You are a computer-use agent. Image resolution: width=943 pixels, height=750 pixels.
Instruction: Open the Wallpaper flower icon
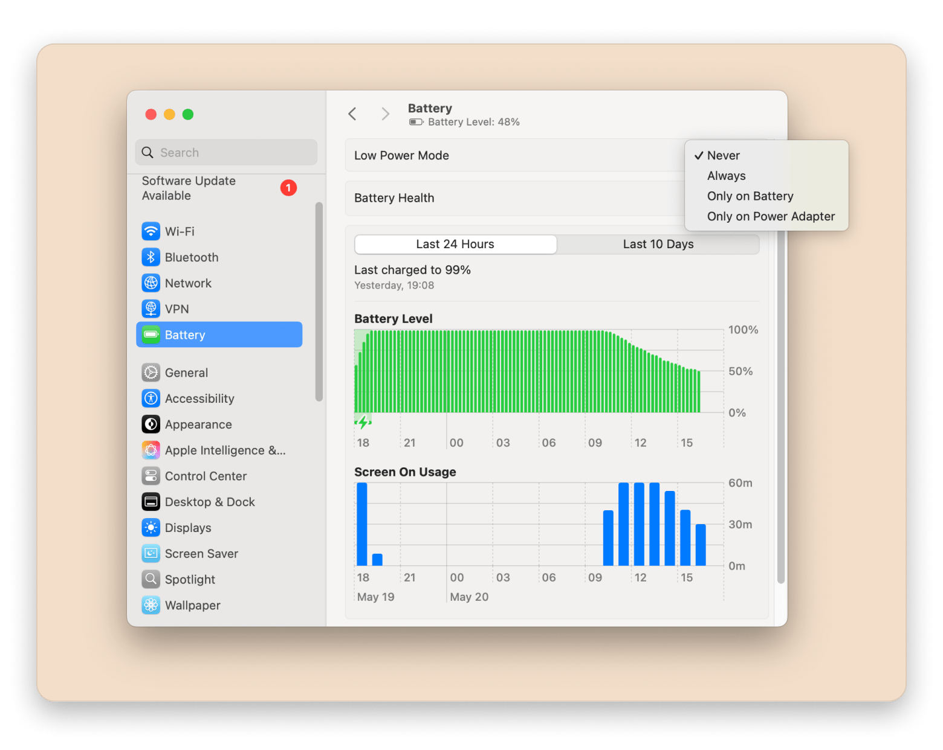(x=151, y=605)
